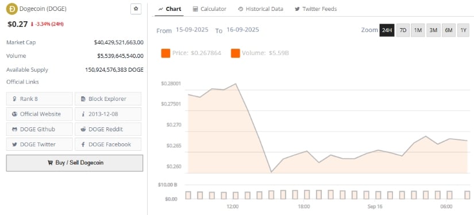Open the Historical Data tab
The width and height of the screenshot is (474, 215).
pyautogui.click(x=261, y=9)
